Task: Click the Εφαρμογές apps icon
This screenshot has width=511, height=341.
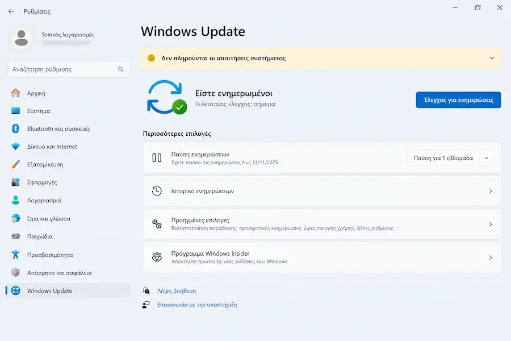Action: 15,182
